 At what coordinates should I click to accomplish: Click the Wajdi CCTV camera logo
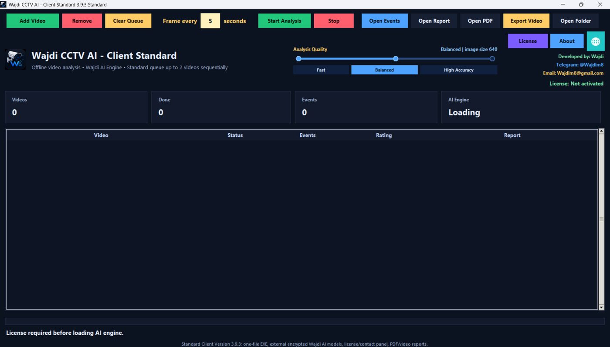(x=15, y=59)
